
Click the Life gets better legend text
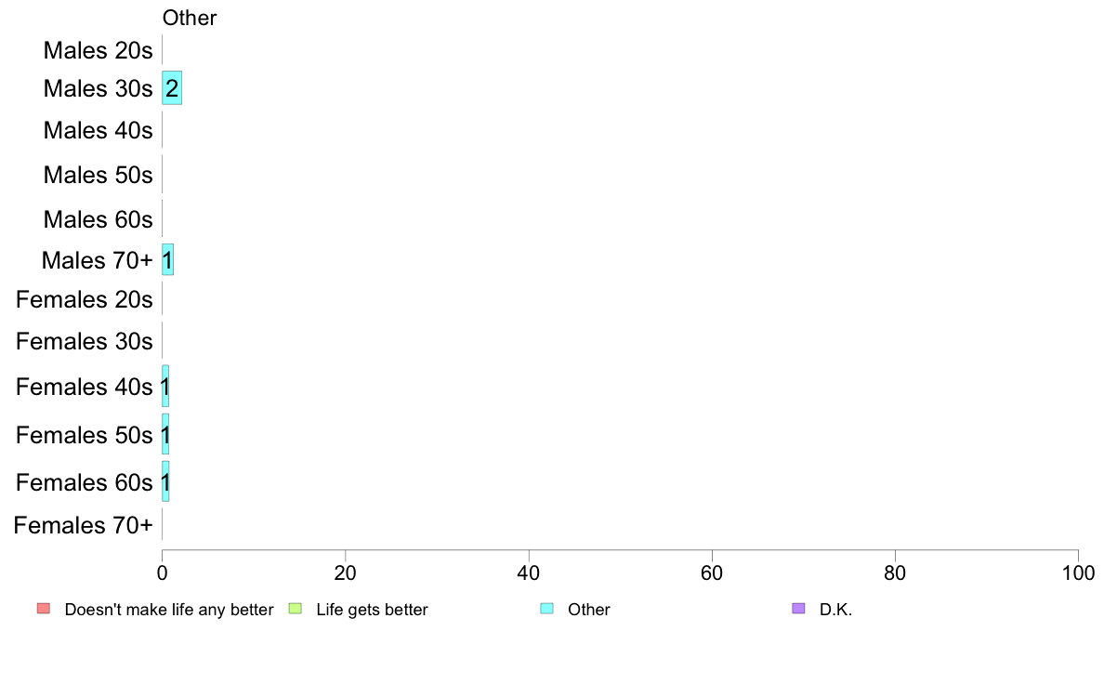coord(372,610)
